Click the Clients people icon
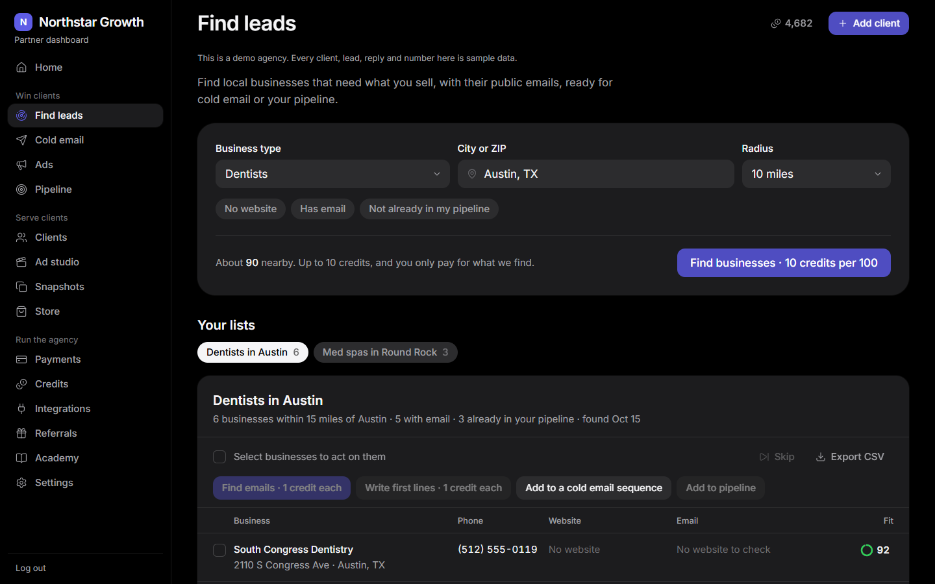935x584 pixels. click(21, 237)
